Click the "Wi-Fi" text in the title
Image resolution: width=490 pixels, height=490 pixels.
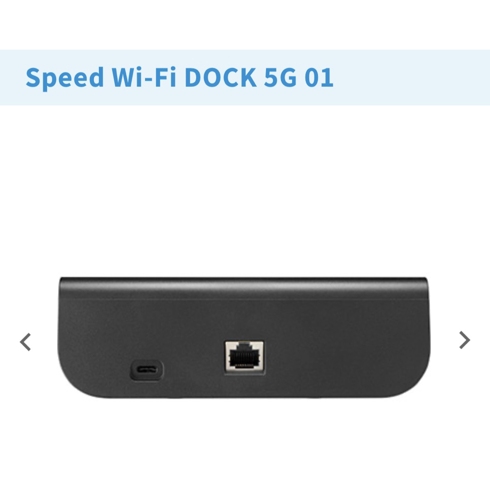click(144, 77)
